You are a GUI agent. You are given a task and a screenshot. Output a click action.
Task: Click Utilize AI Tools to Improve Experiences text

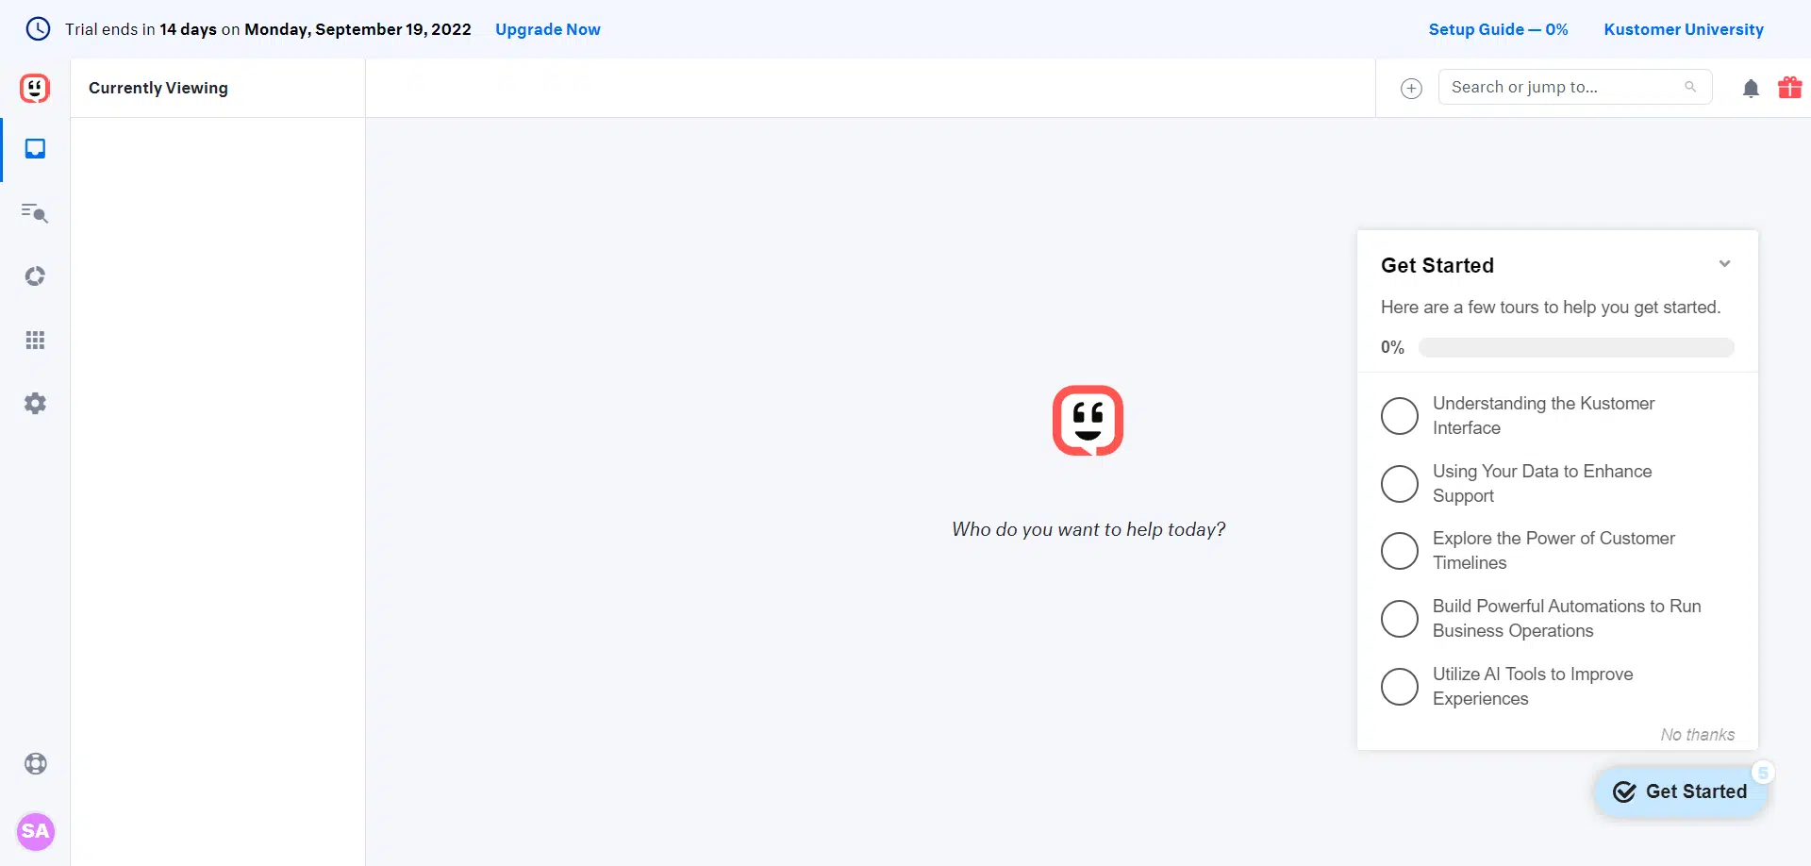pos(1533,687)
